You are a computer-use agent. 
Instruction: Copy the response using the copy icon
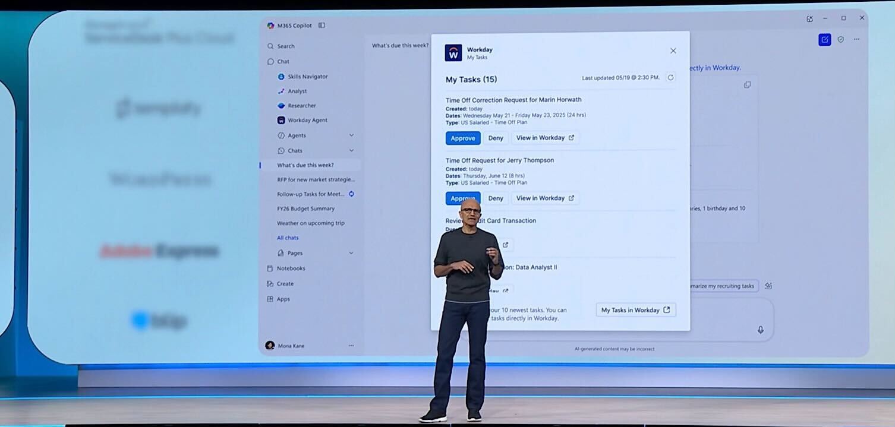coord(747,85)
